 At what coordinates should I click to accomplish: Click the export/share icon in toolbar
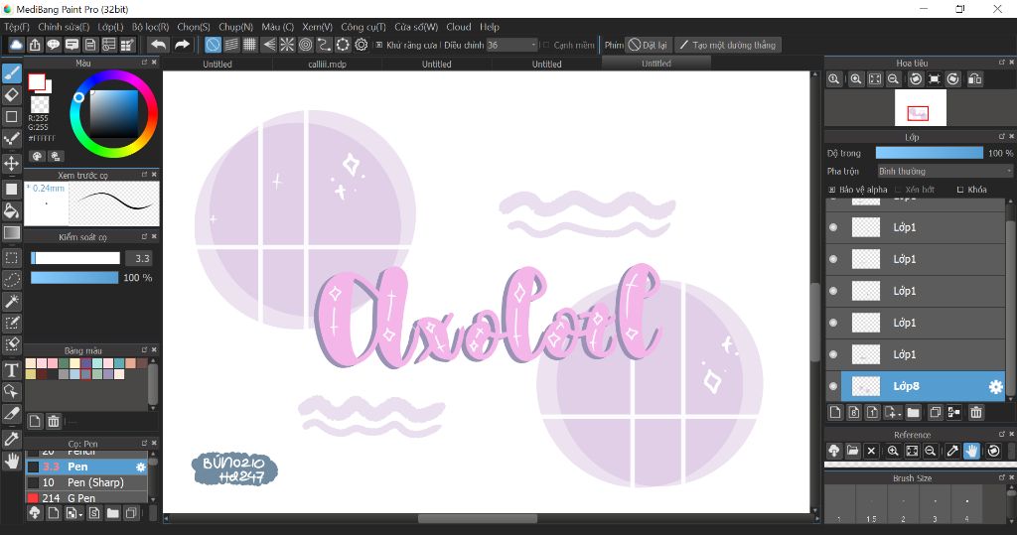point(35,45)
